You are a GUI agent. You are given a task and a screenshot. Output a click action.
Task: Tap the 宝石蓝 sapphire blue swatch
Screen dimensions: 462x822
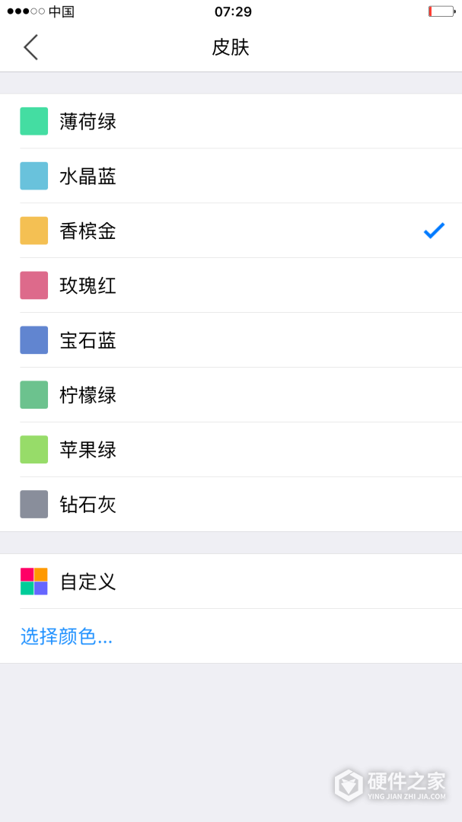coord(33,339)
